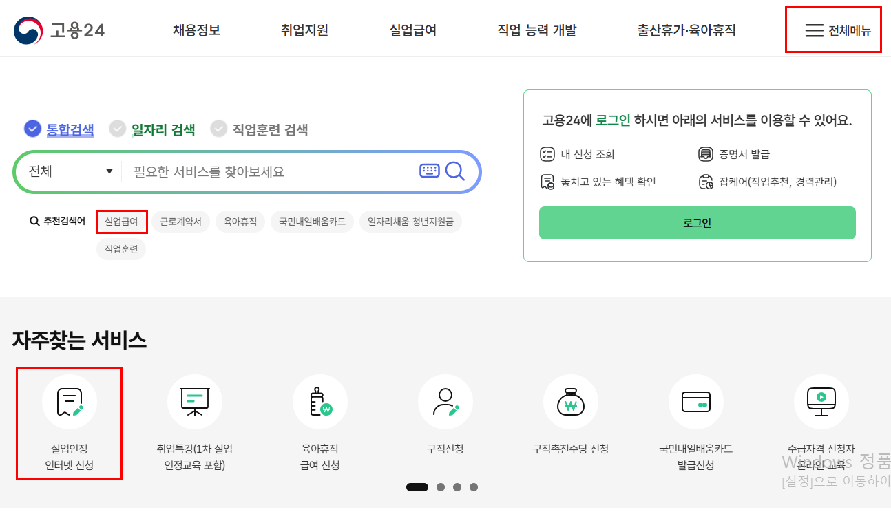Click the 구직촉진수당 신청 money-bag icon
891x514 pixels.
coord(571,401)
